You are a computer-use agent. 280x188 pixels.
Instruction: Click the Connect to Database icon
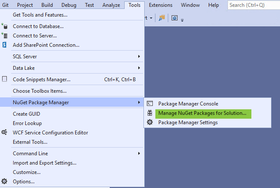[x=4, y=26]
